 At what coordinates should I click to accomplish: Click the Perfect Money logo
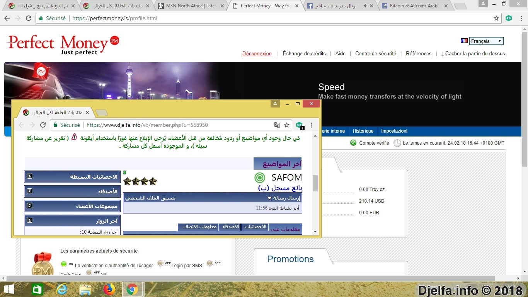pos(63,44)
